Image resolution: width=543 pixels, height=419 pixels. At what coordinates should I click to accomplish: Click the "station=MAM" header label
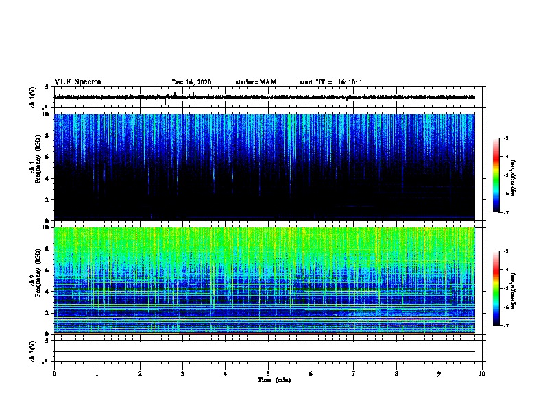(x=256, y=82)
